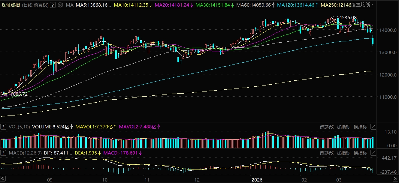Click the 日线,前复权 period selector

(35, 5)
